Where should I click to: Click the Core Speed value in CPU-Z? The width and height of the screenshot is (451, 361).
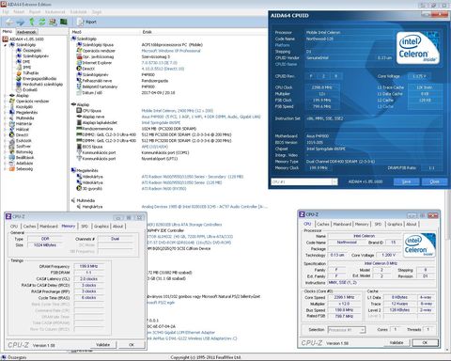coord(344,297)
